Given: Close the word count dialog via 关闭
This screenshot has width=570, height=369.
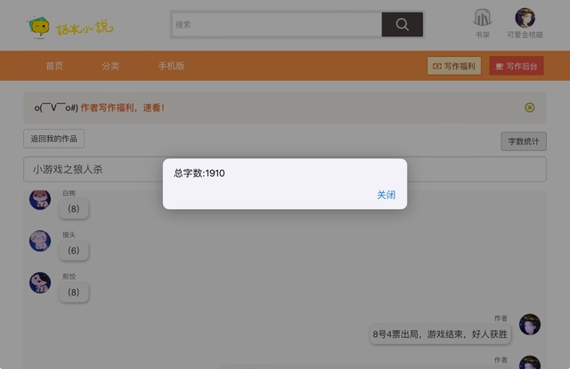Looking at the screenshot, I should coord(386,195).
